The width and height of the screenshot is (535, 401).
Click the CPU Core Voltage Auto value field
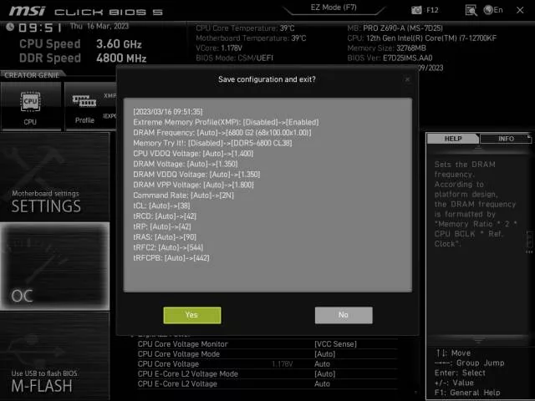click(x=322, y=364)
